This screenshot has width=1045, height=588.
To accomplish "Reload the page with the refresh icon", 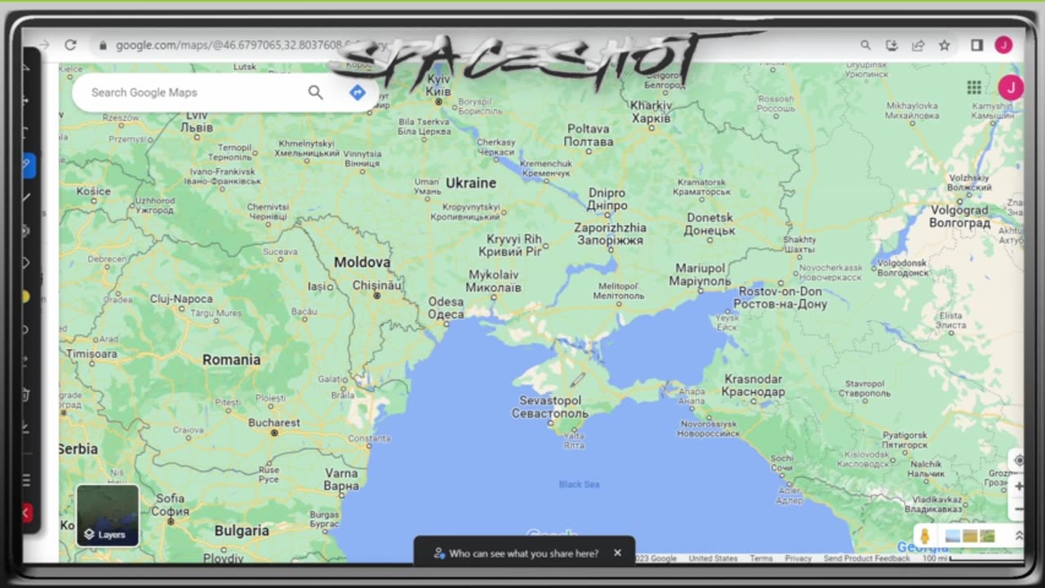I will (x=70, y=45).
